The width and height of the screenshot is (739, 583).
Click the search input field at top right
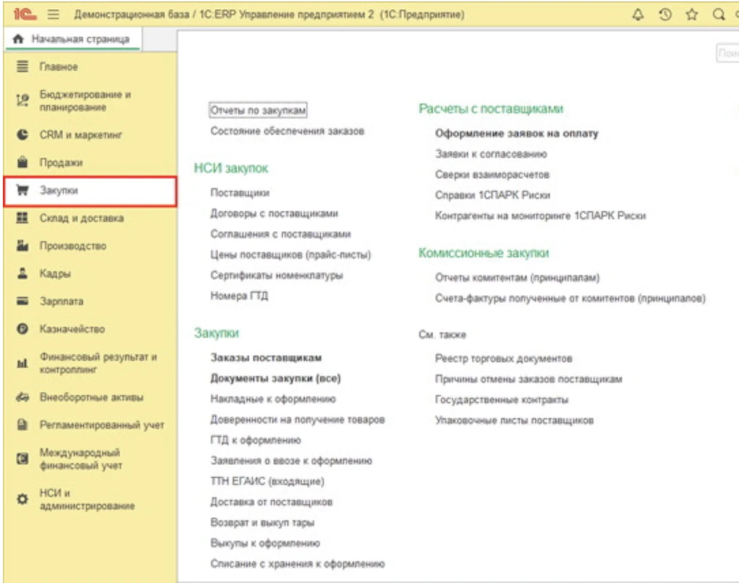(728, 54)
